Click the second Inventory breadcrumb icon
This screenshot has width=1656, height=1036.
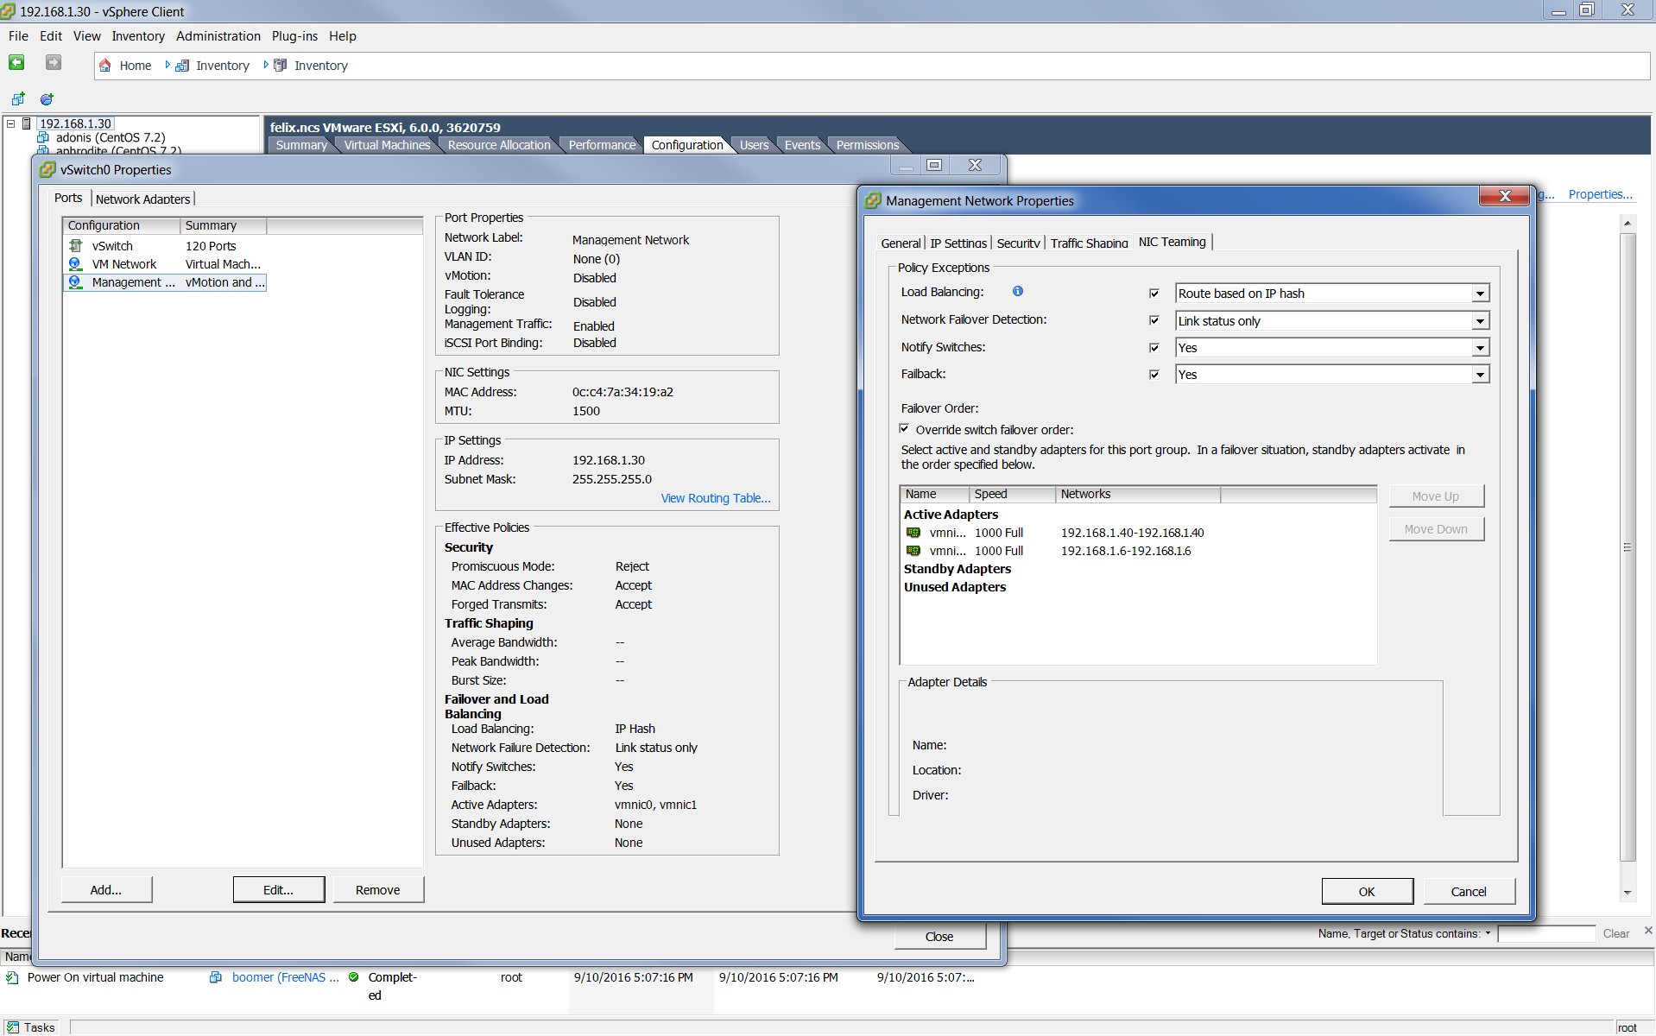(x=281, y=66)
